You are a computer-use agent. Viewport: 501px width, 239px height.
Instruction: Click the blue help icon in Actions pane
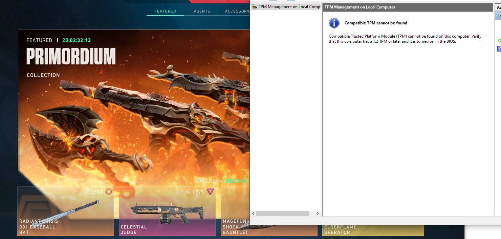tap(499, 49)
